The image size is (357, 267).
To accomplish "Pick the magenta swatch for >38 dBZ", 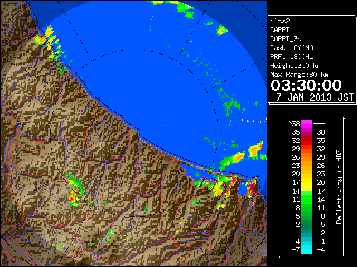I will (307, 124).
